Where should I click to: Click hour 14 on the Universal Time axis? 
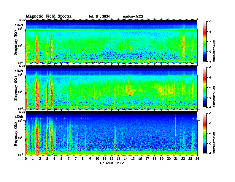click(x=126, y=159)
